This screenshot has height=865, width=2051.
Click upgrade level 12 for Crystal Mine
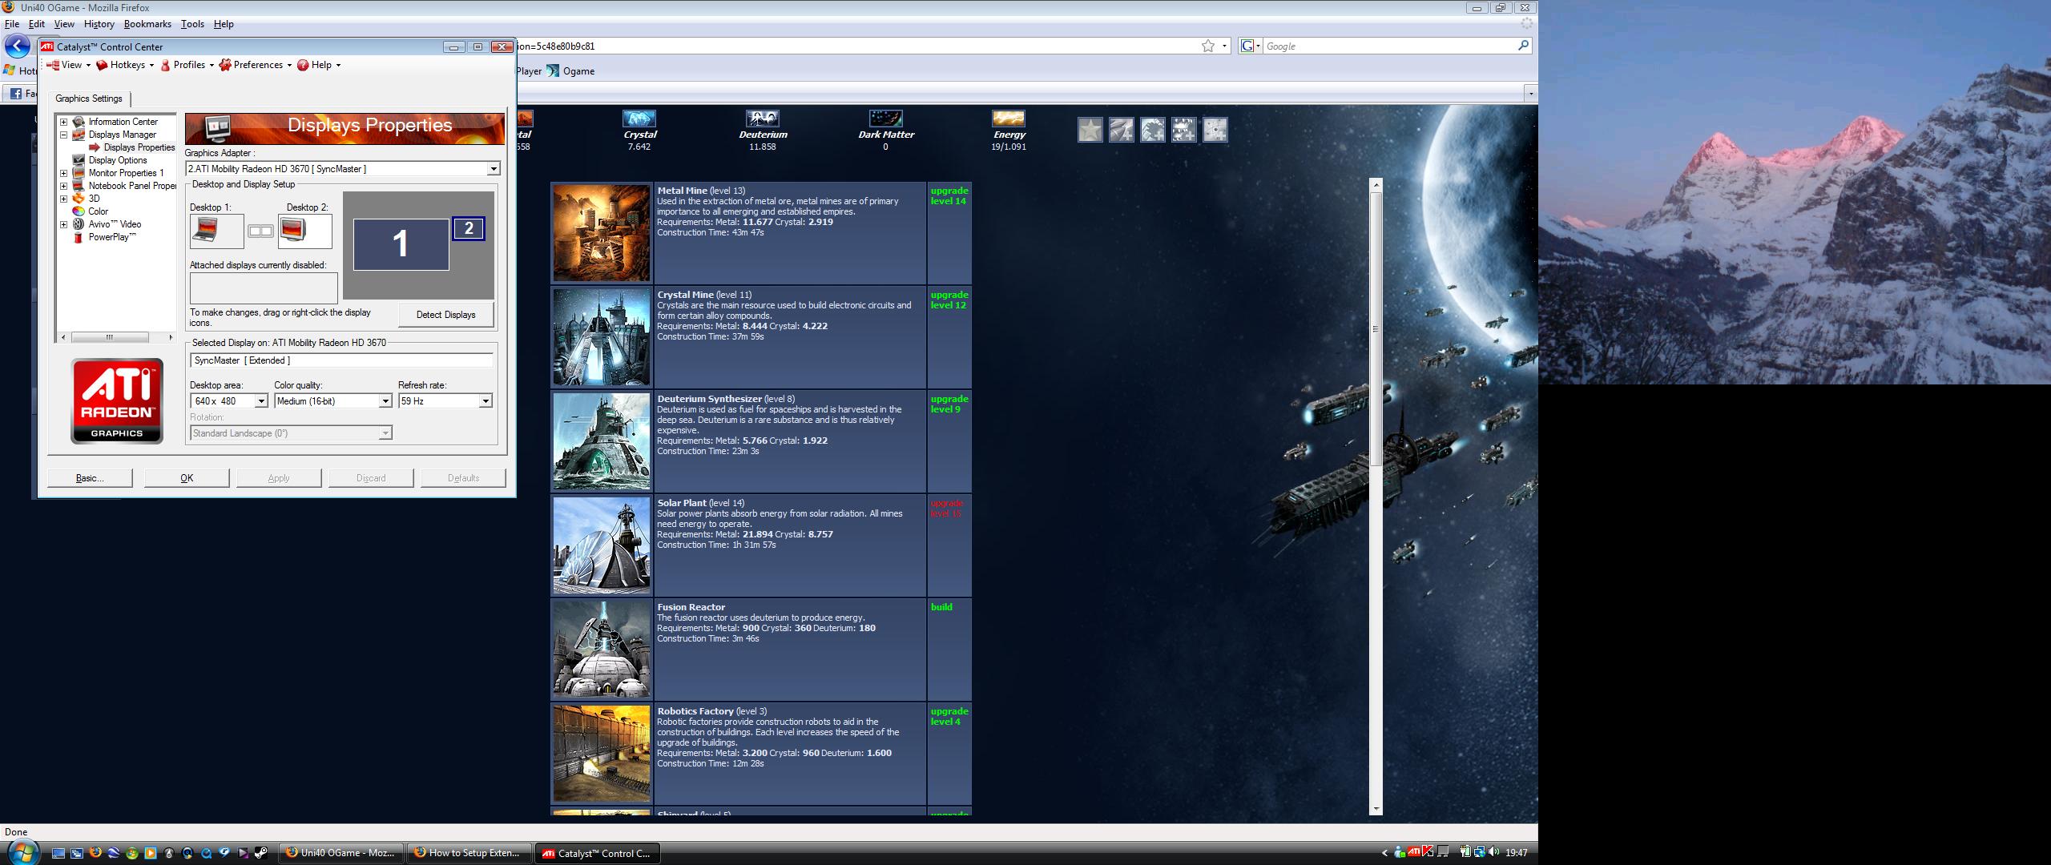tap(949, 300)
